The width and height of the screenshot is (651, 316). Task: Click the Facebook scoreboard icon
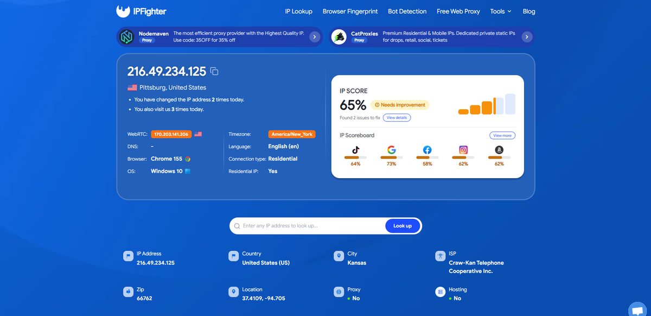427,150
